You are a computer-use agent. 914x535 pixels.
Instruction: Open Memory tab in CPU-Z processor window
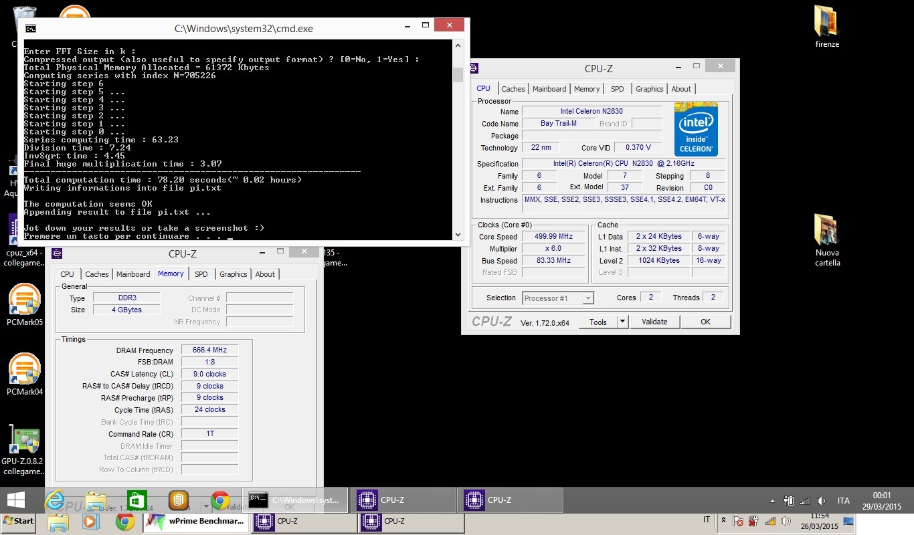(x=587, y=89)
